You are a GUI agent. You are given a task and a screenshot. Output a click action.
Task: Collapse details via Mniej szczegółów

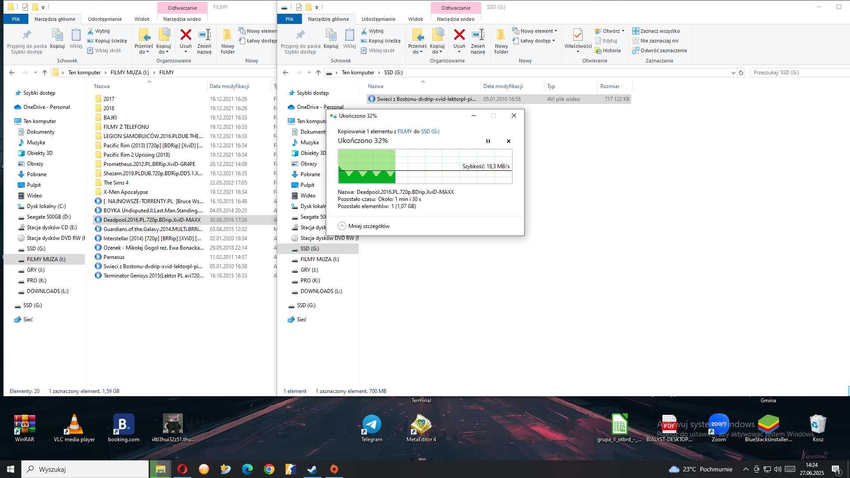point(364,226)
